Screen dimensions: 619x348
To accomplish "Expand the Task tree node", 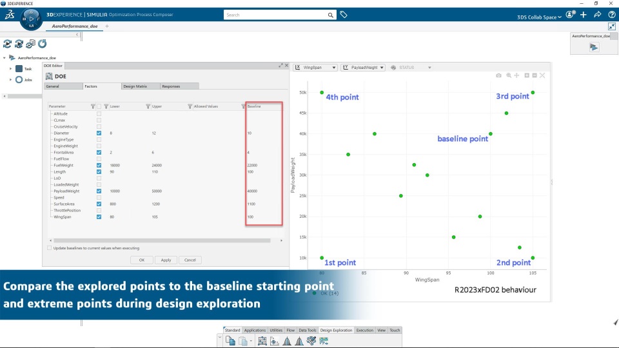I will 11,69.
